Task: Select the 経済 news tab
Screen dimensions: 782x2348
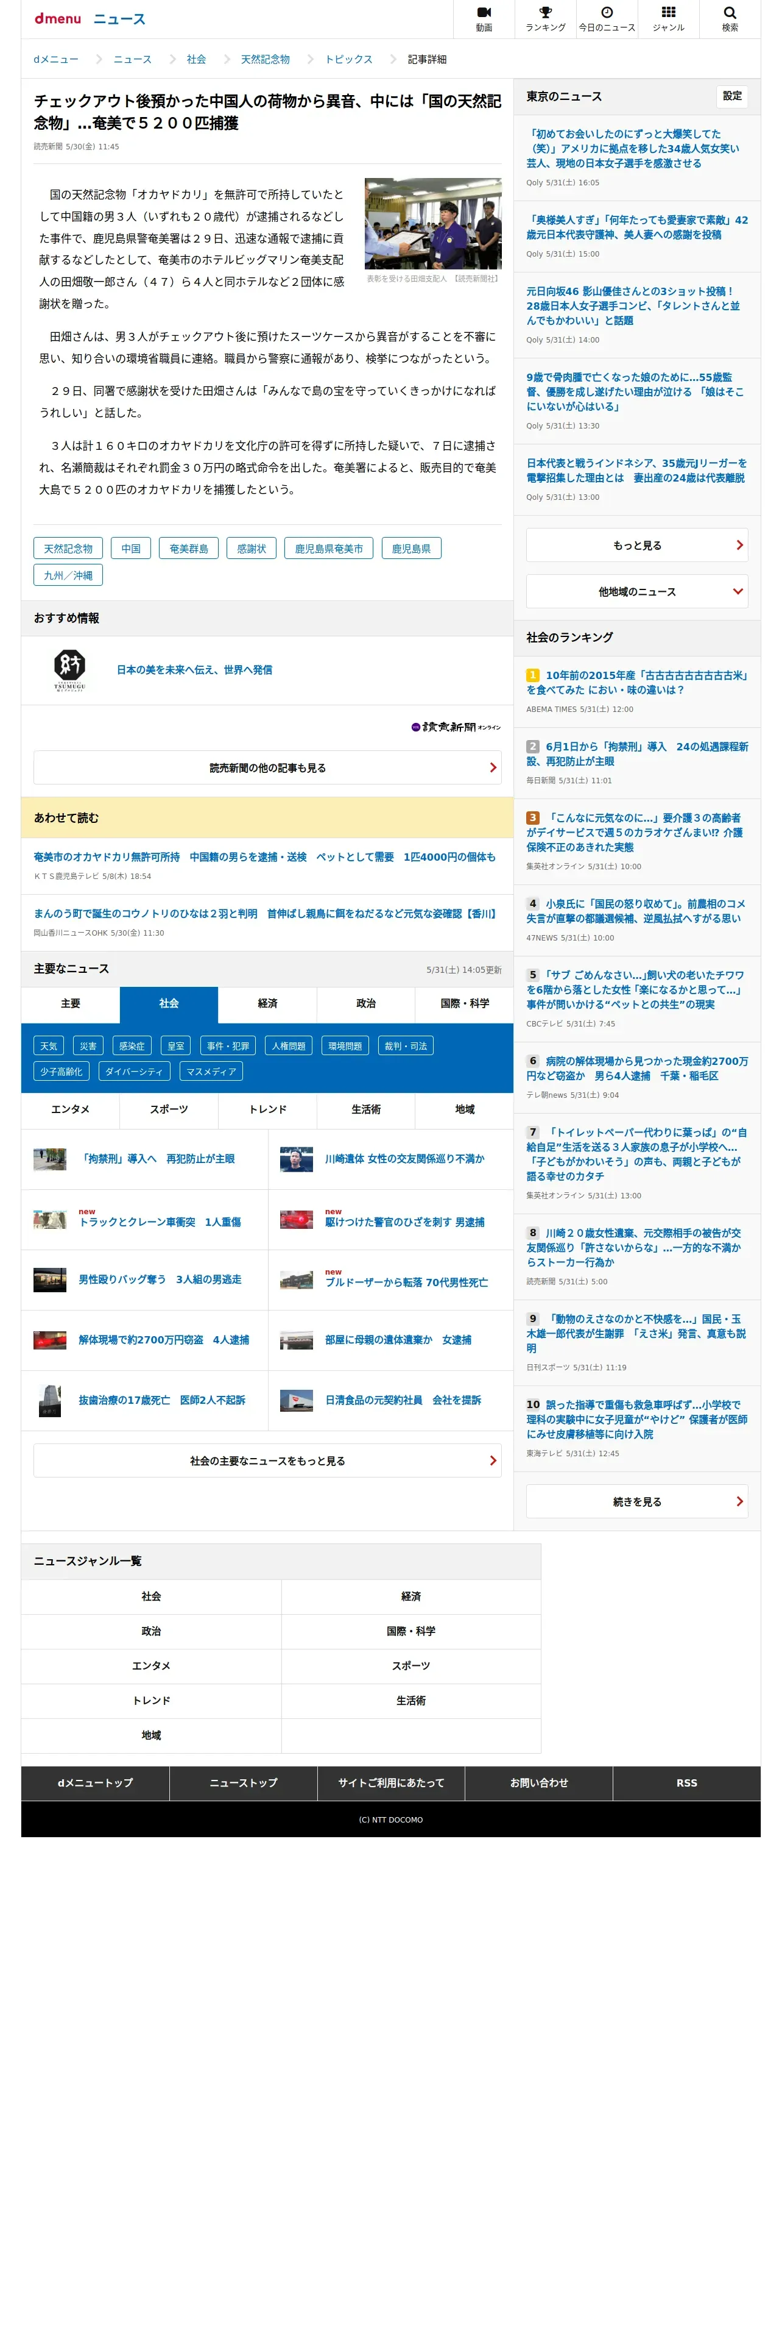Action: pos(267,1003)
